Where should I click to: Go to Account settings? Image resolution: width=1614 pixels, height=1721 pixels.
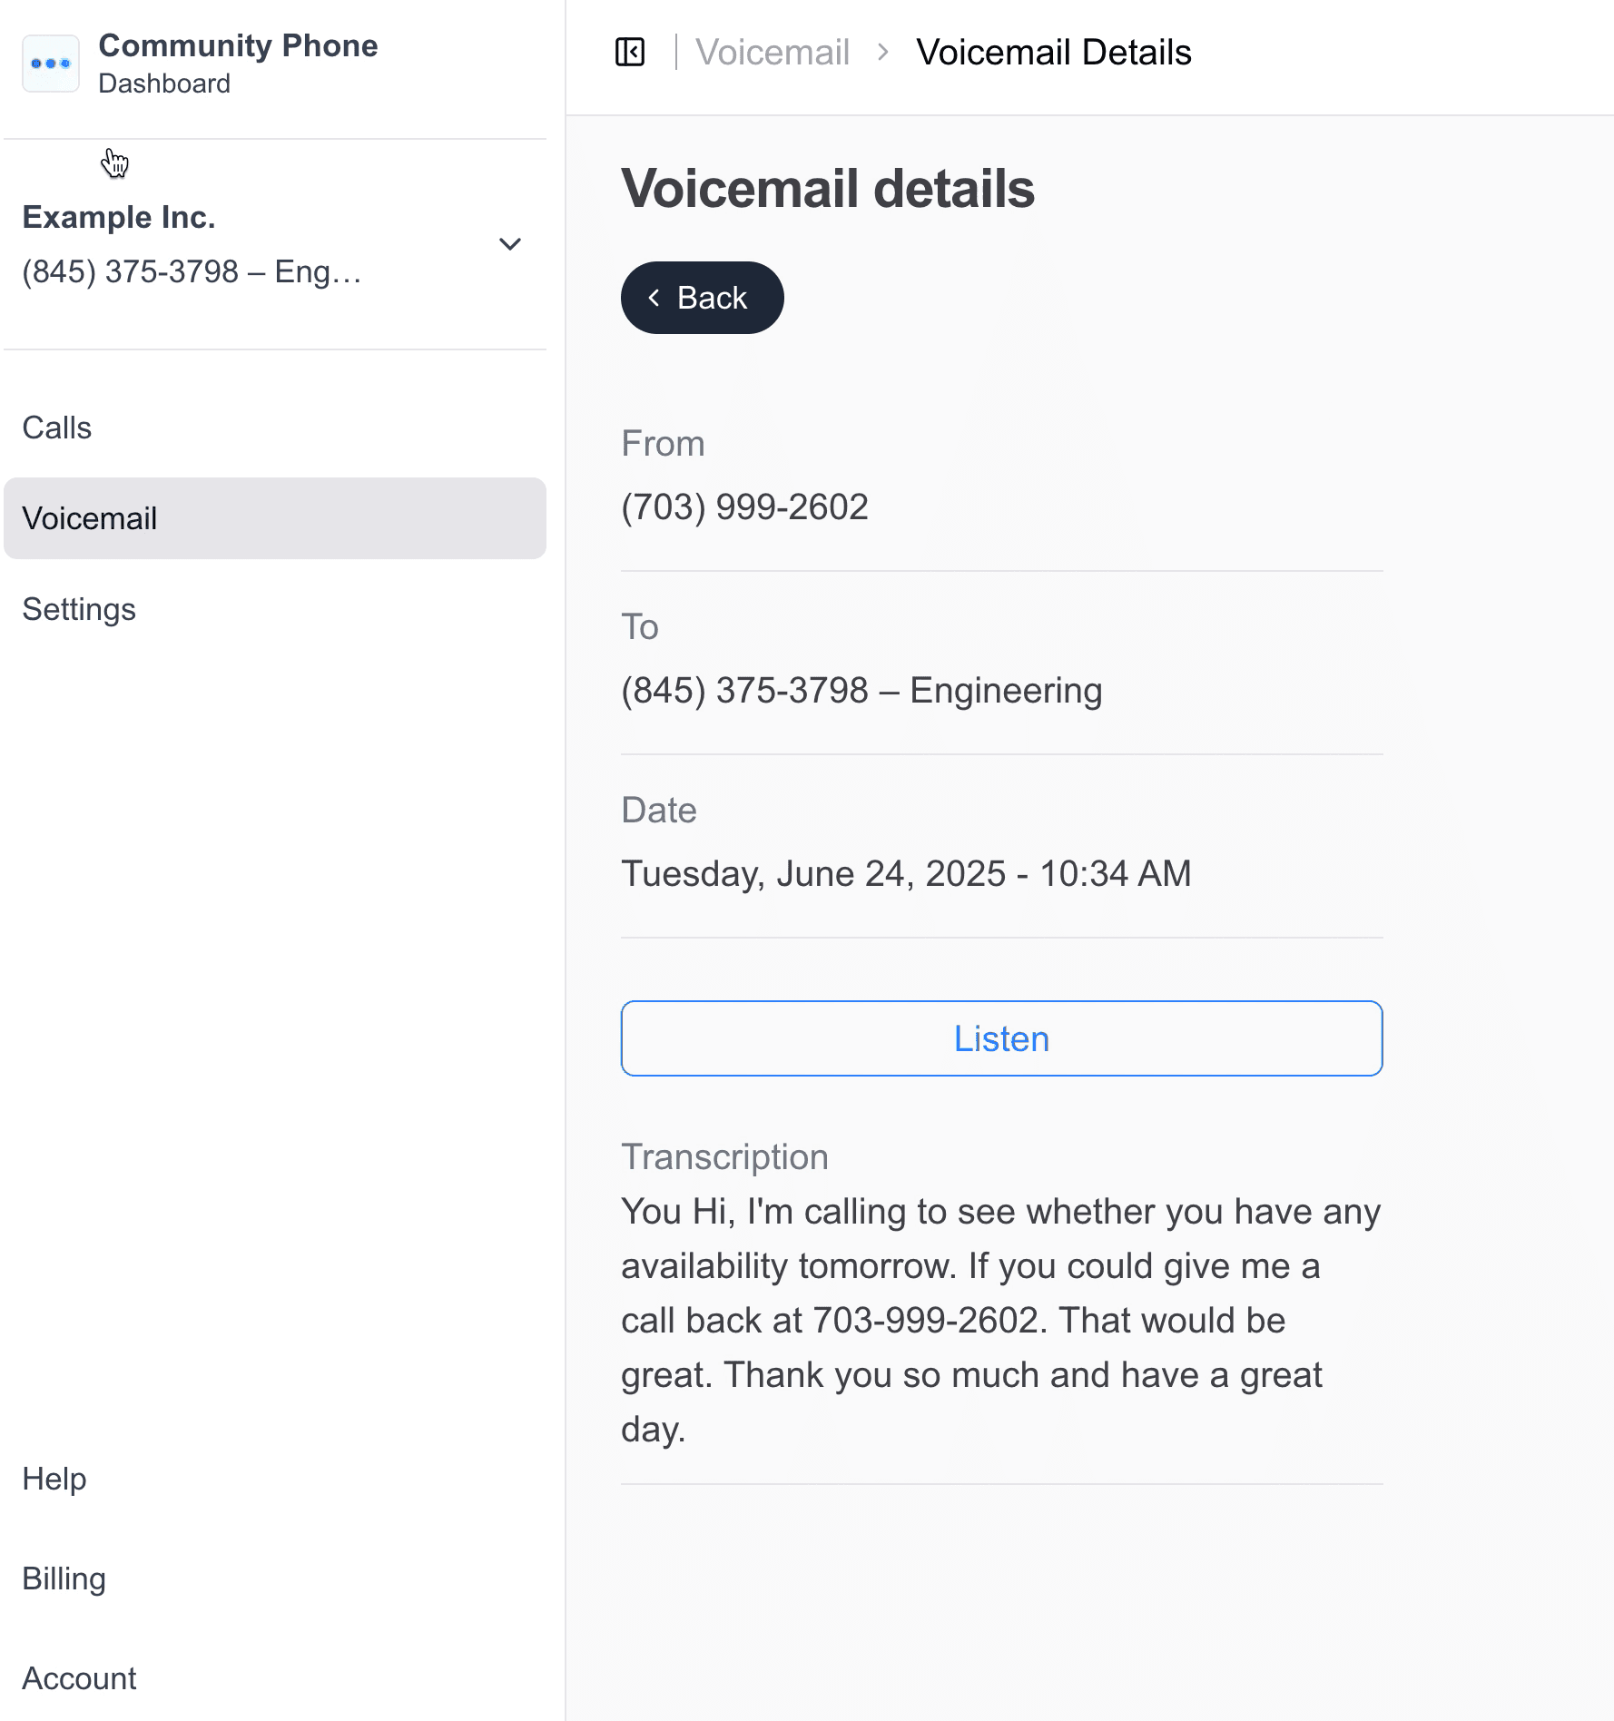[79, 1677]
